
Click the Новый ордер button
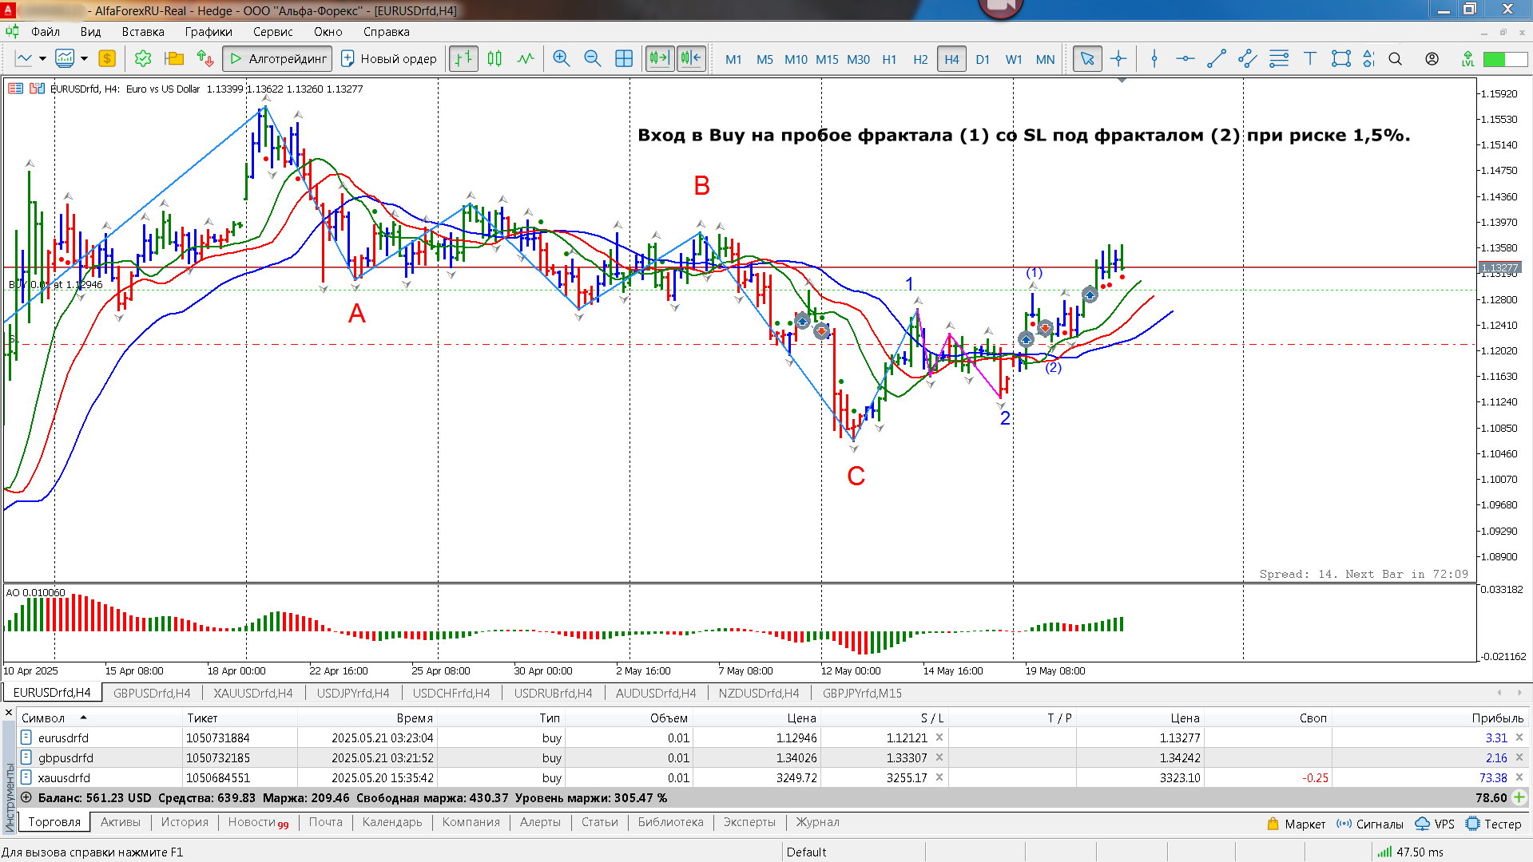389,59
